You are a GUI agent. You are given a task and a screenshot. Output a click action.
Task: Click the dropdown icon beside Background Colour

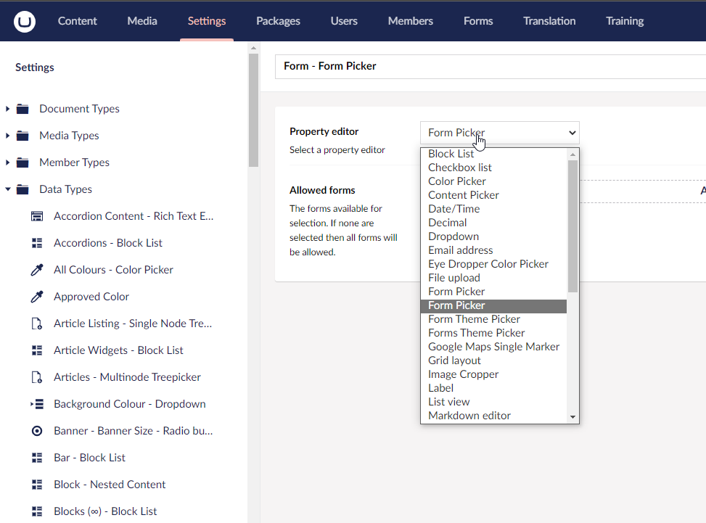click(x=37, y=403)
